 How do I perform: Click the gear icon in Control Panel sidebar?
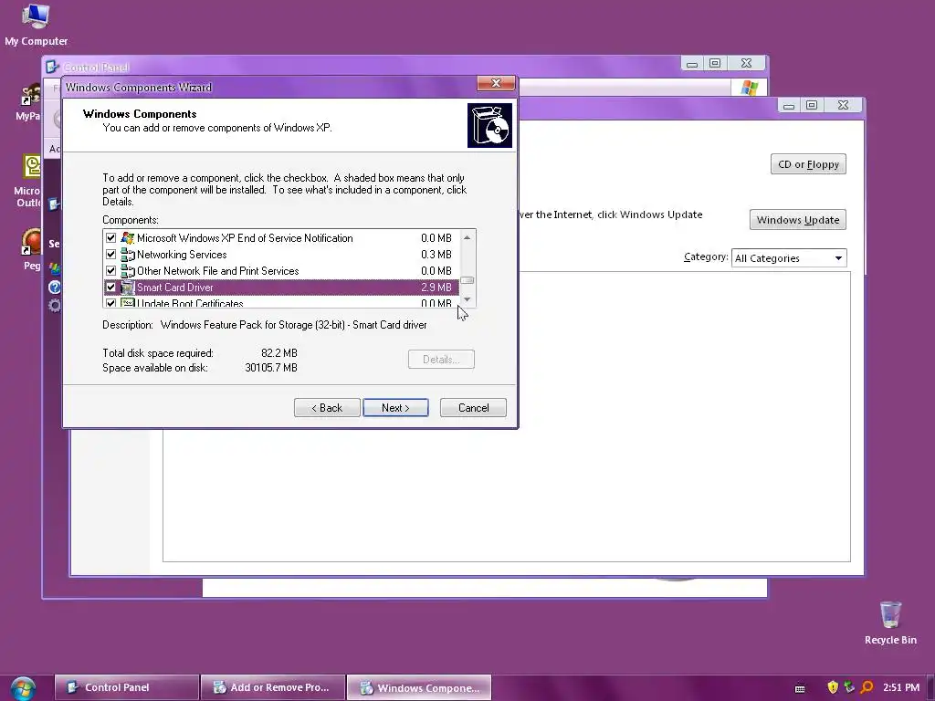tap(54, 306)
